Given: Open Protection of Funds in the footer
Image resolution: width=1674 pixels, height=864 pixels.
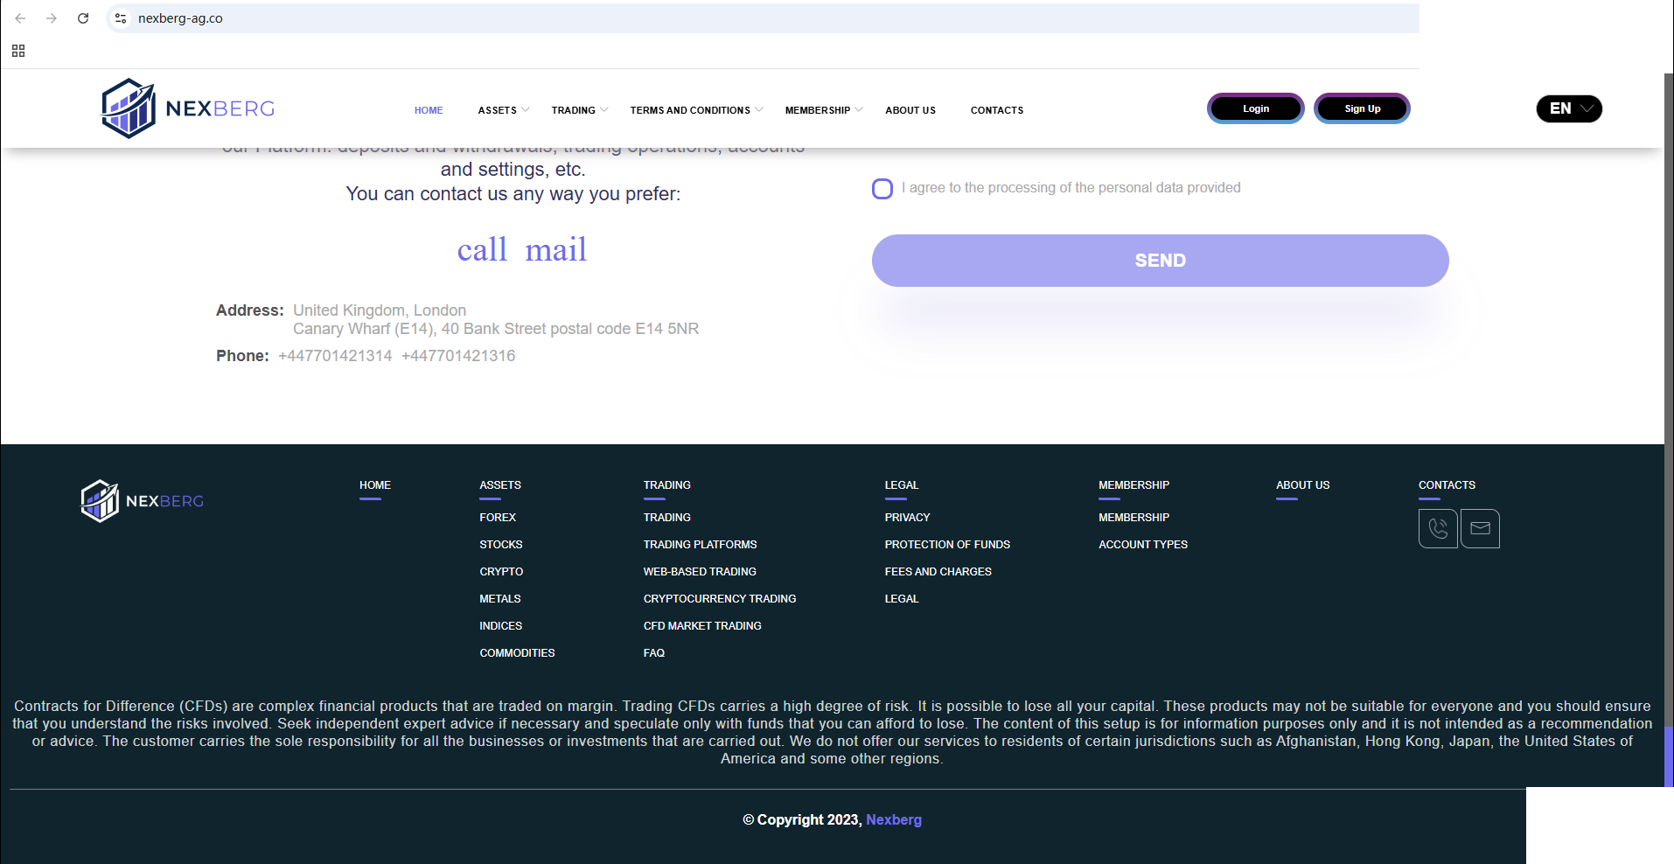Looking at the screenshot, I should 947,545.
